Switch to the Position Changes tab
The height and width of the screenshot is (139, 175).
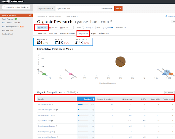67,33
